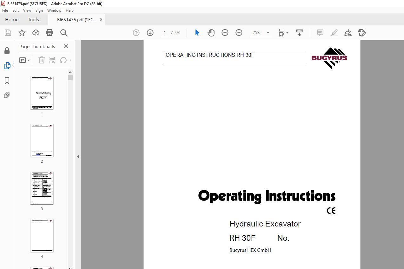The height and width of the screenshot is (269, 404).
Task: Click the page number input field
Action: (x=165, y=33)
